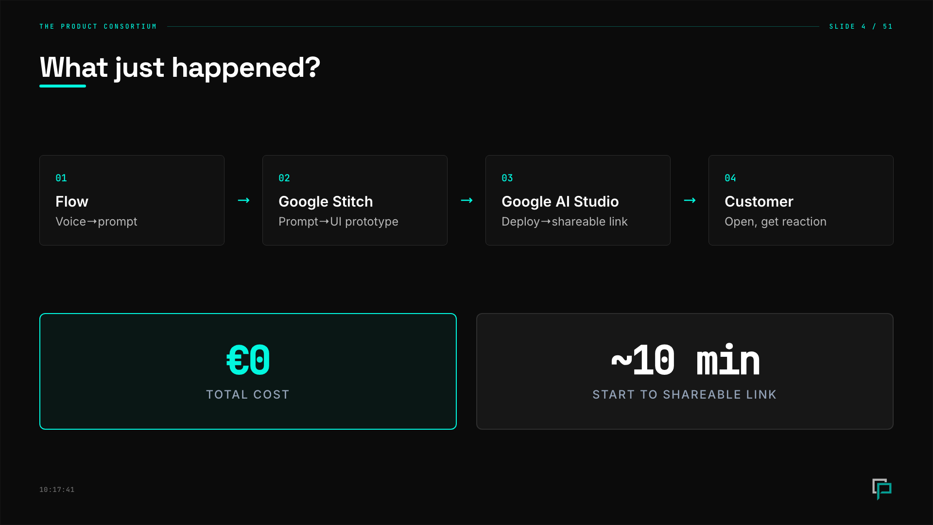Click the "What just happened?" slide title
The image size is (933, 525).
180,67
